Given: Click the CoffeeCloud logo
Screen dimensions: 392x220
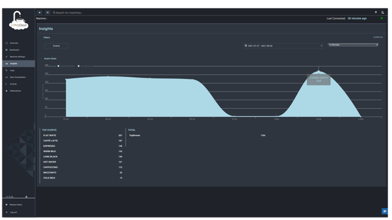Looking at the screenshot, I should tap(18, 21).
